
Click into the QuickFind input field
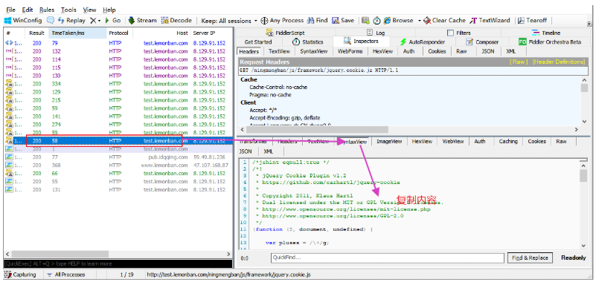388,258
